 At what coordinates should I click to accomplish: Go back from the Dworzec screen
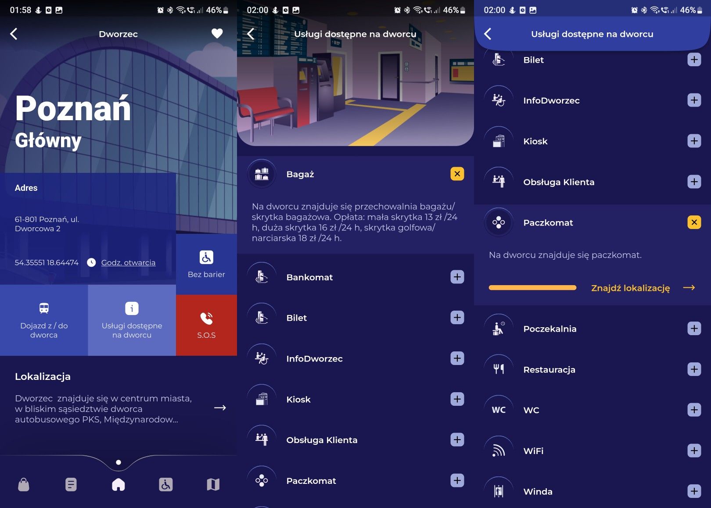pos(14,34)
